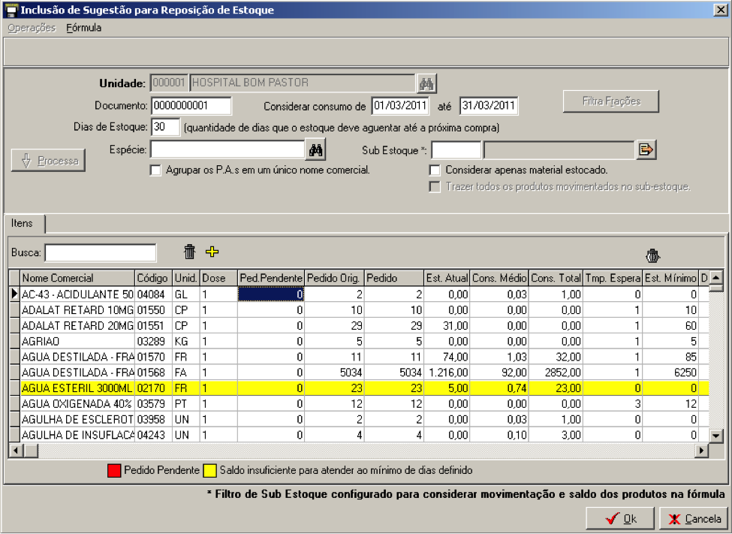Click the clear-all trash icon above Est. Mínimo
Image resolution: width=732 pixels, height=534 pixels.
coord(652,255)
